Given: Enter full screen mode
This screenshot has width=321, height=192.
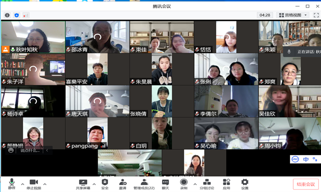Looking at the screenshot, I should tap(316, 15).
